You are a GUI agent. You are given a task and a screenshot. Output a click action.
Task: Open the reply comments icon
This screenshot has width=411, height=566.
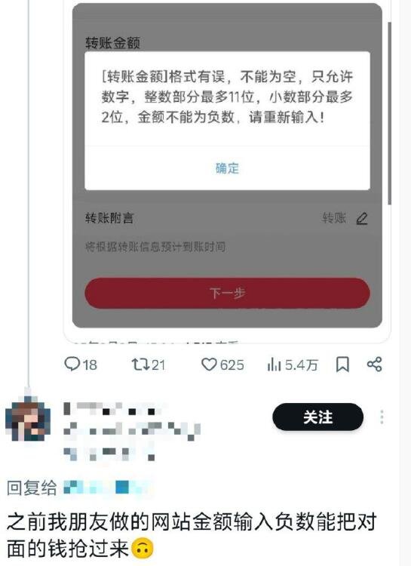tap(72, 364)
